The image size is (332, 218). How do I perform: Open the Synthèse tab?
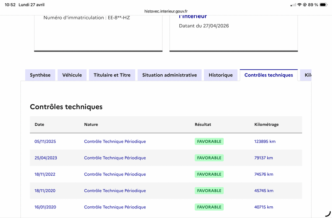click(40, 75)
